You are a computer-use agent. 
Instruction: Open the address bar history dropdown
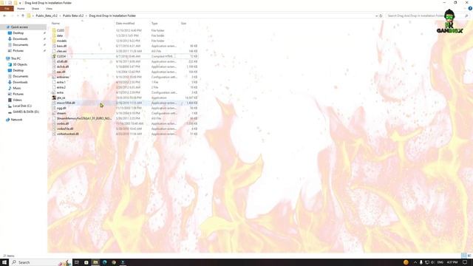(x=376, y=16)
